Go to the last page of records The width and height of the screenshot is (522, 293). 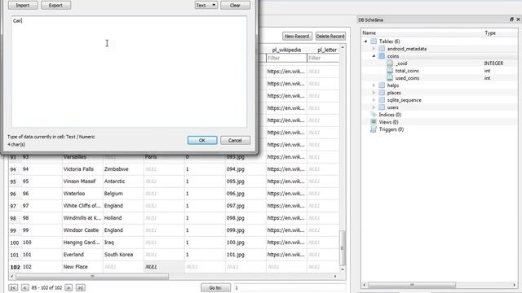(x=81, y=287)
